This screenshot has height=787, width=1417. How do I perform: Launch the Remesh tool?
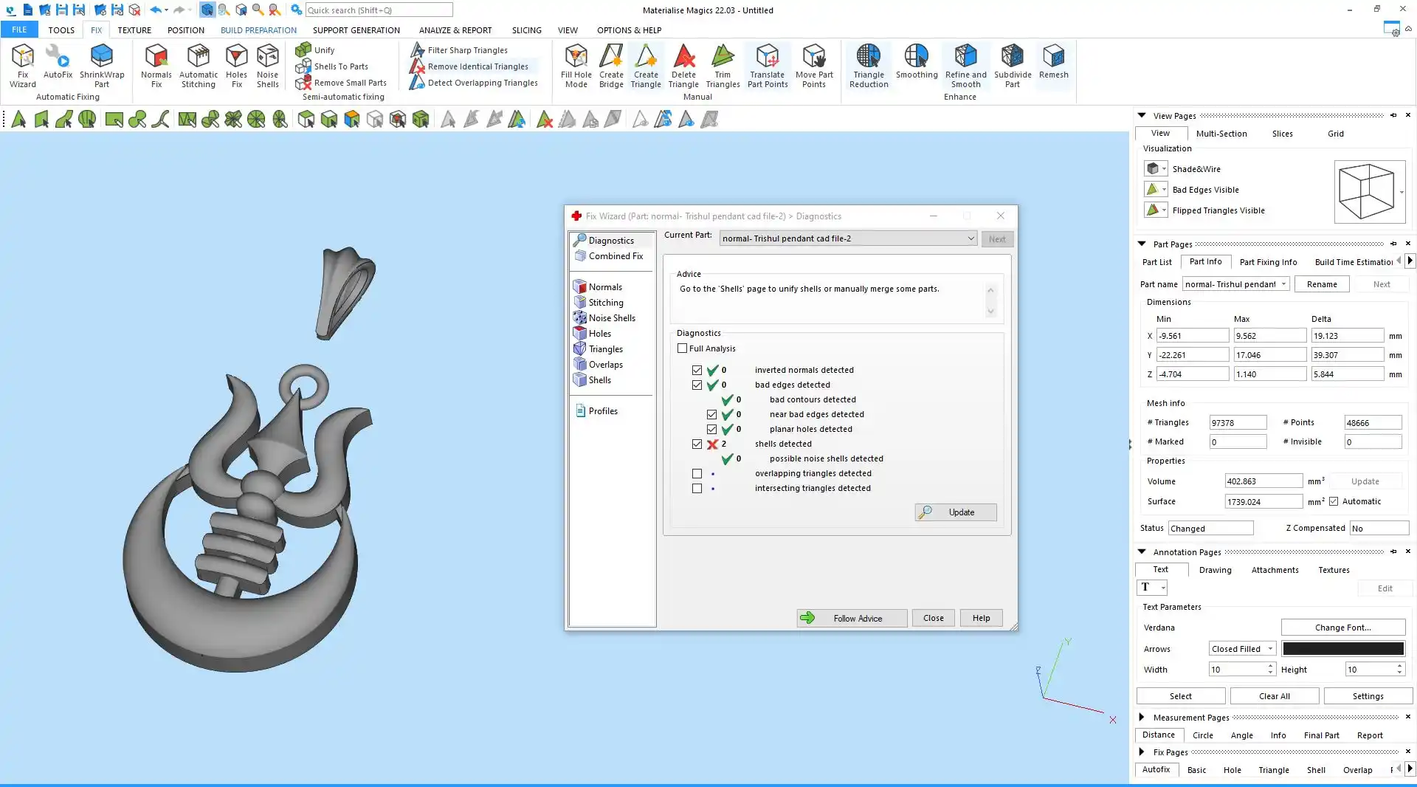[1053, 62]
